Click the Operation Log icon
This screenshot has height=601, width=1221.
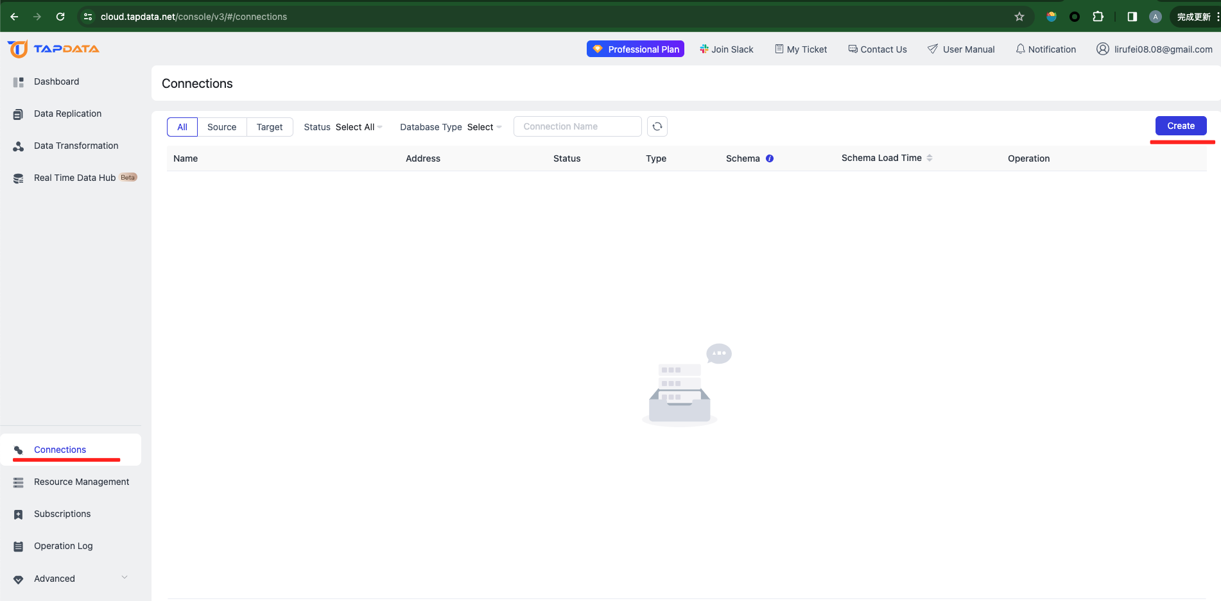(19, 546)
